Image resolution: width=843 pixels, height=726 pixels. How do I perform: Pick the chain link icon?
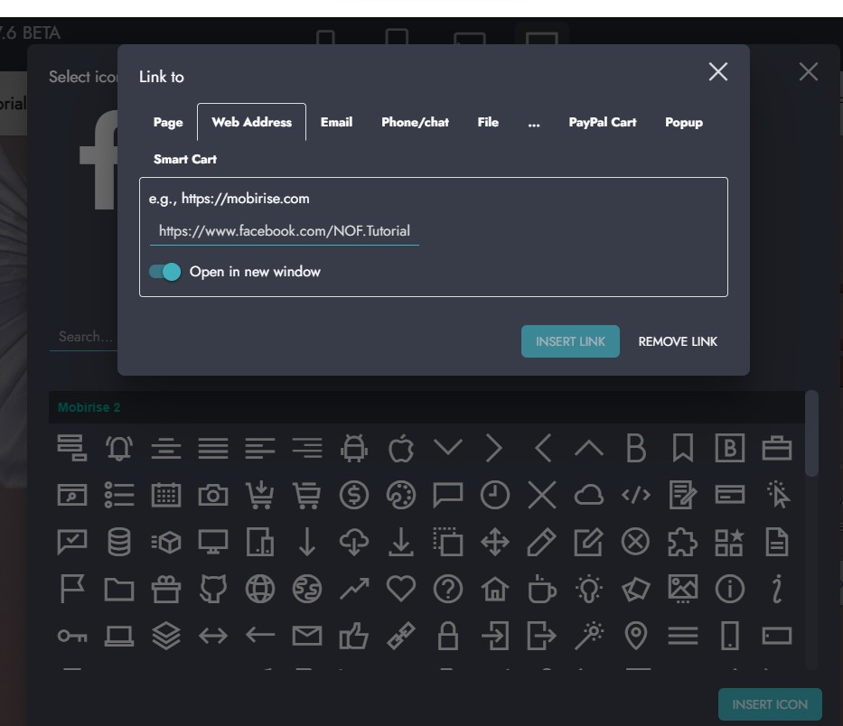[401, 637]
